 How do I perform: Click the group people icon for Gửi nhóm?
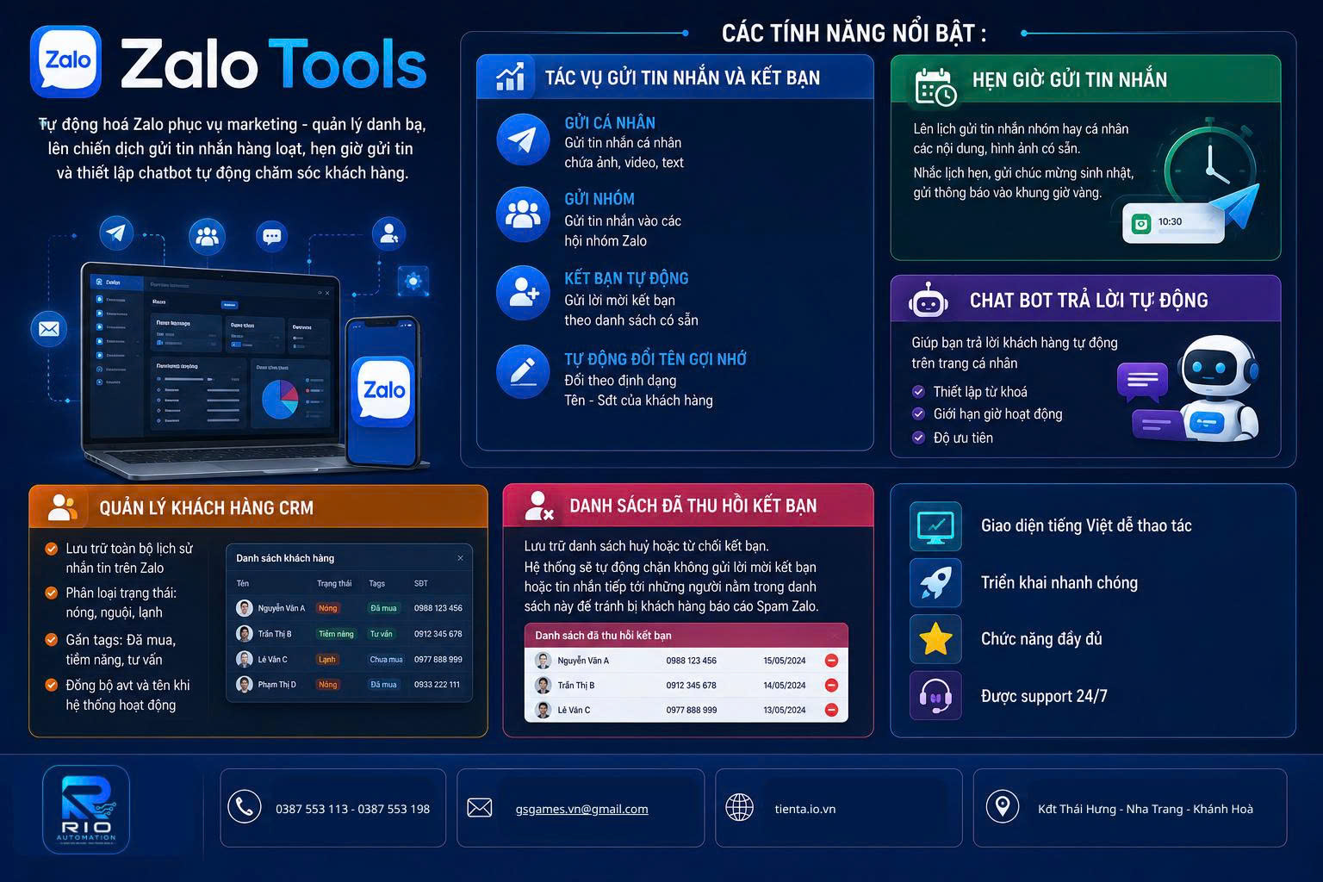point(523,214)
